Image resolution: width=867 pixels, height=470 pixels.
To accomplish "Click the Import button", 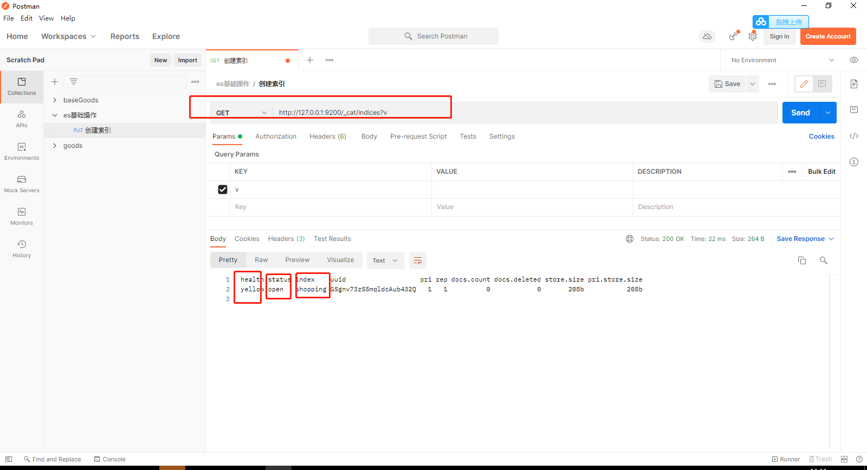I will 187,60.
